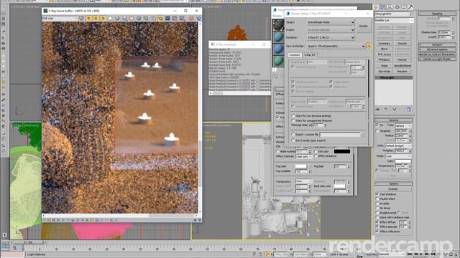Screen dimensions: 460x258
Task: Enable Warn for non-physical settings checkbox
Action: pos(293,116)
